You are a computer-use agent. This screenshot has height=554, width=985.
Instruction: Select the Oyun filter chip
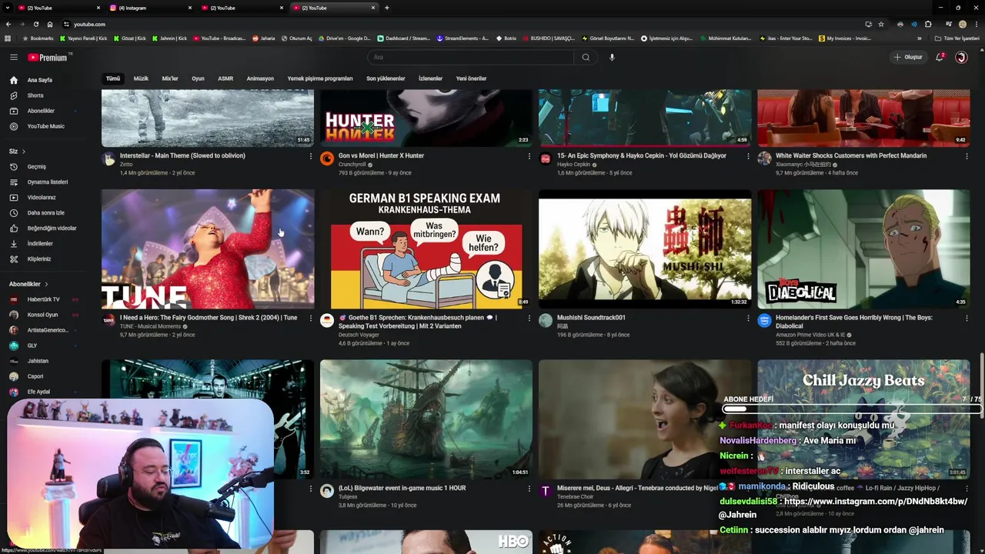[198, 78]
